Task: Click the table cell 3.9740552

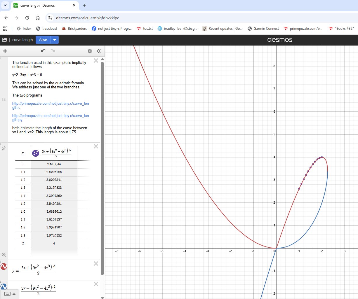Action: pos(54,235)
